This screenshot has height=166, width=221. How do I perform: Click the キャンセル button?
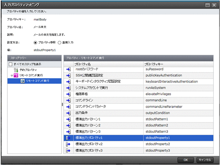click(205, 160)
